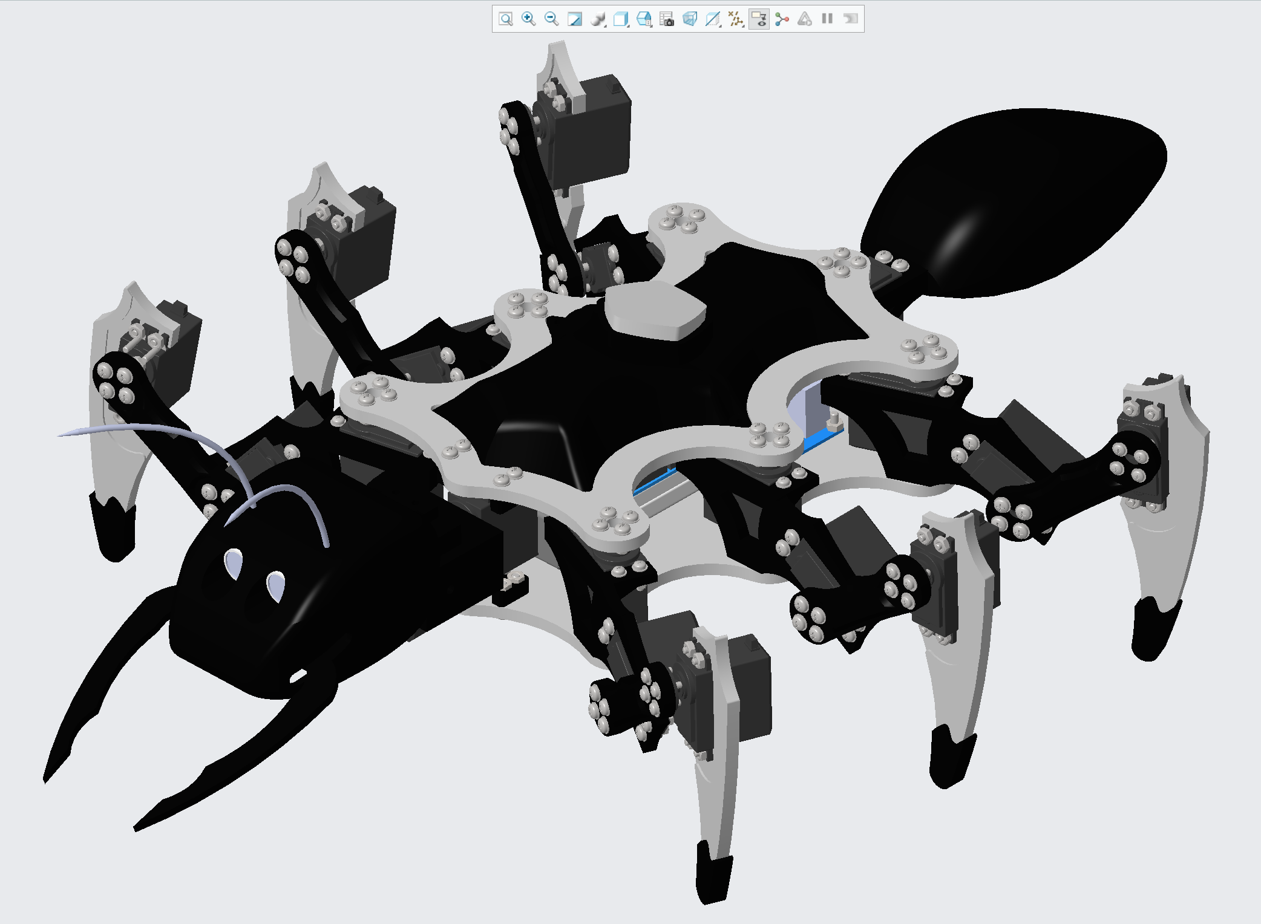Toggle the Annotation Display eye icon
Image resolution: width=1261 pixels, height=924 pixels.
coord(759,19)
